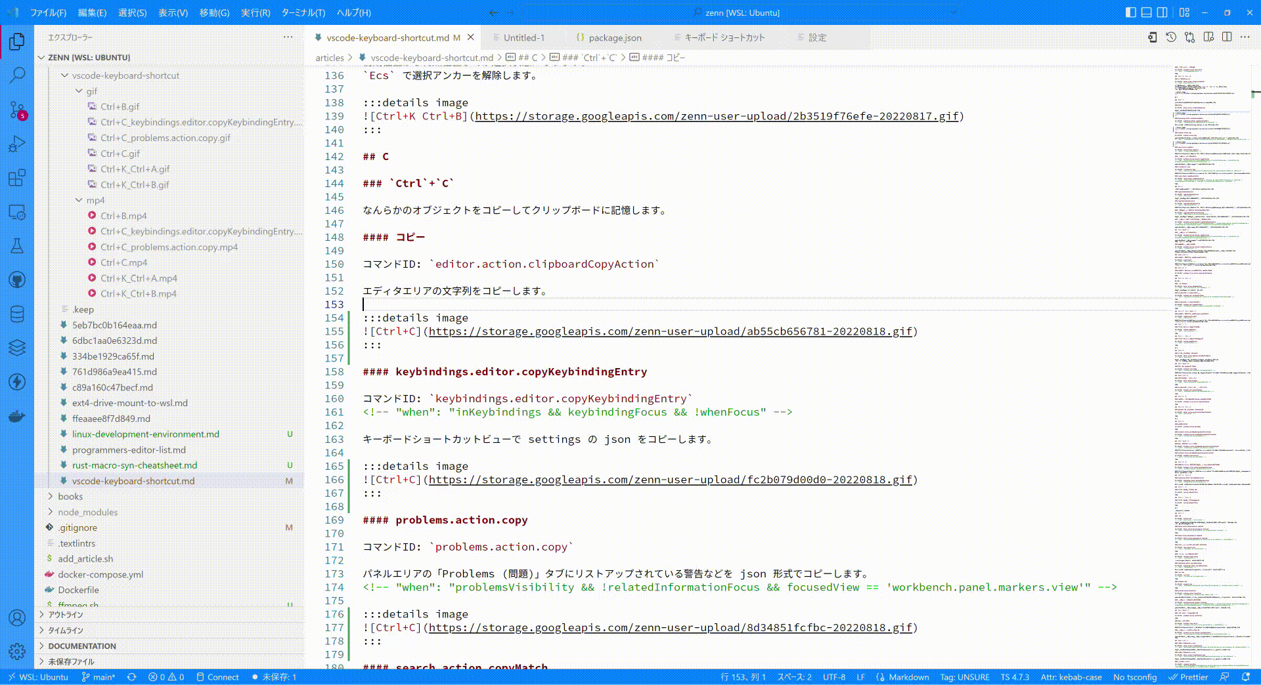Open the Explorer view in activity bar
Image resolution: width=1261 pixels, height=685 pixels.
(17, 41)
